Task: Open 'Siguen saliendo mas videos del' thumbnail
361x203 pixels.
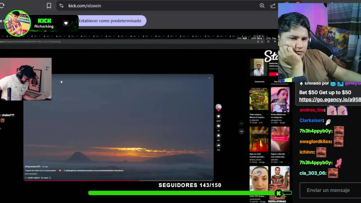Action: tap(280, 139)
